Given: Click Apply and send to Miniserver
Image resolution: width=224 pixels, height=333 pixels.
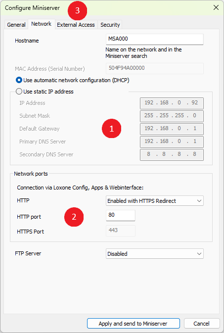Looking at the screenshot, I should pyautogui.click(x=134, y=324).
